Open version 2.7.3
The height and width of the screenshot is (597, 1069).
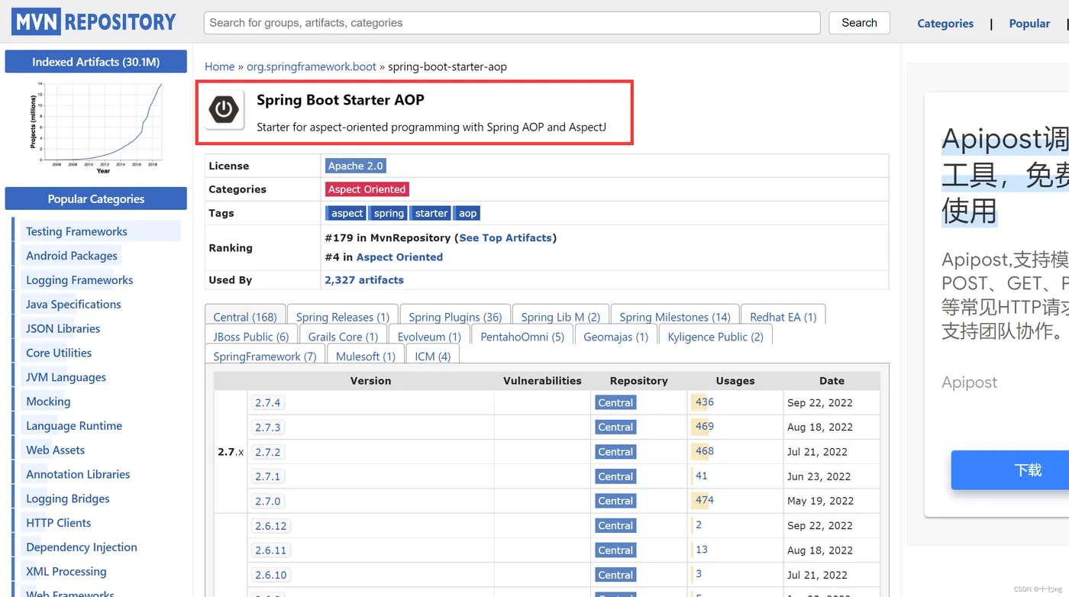[x=268, y=427]
